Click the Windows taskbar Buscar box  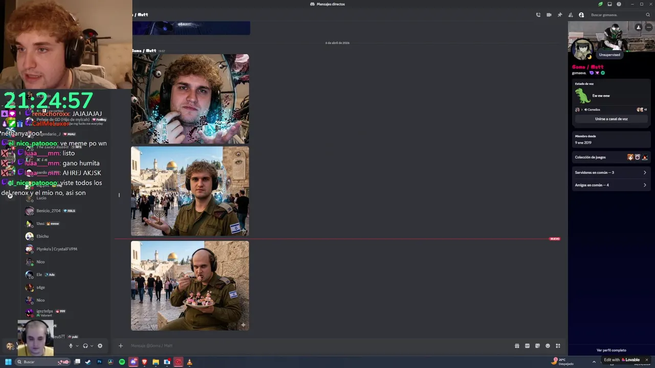(43, 362)
